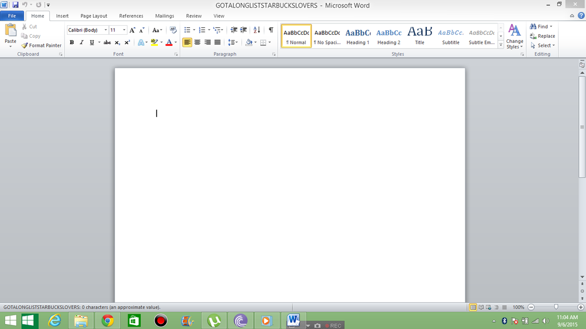The height and width of the screenshot is (329, 586).
Task: Click the Shrink Font icon
Action: click(142, 30)
